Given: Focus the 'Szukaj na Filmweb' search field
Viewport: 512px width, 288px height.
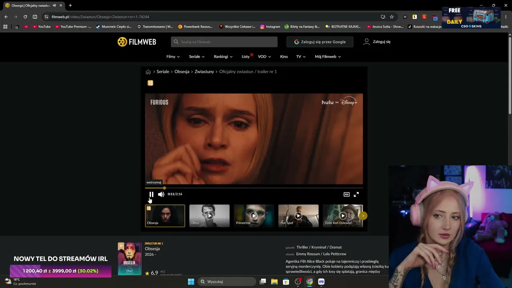Looking at the screenshot, I should (x=224, y=42).
